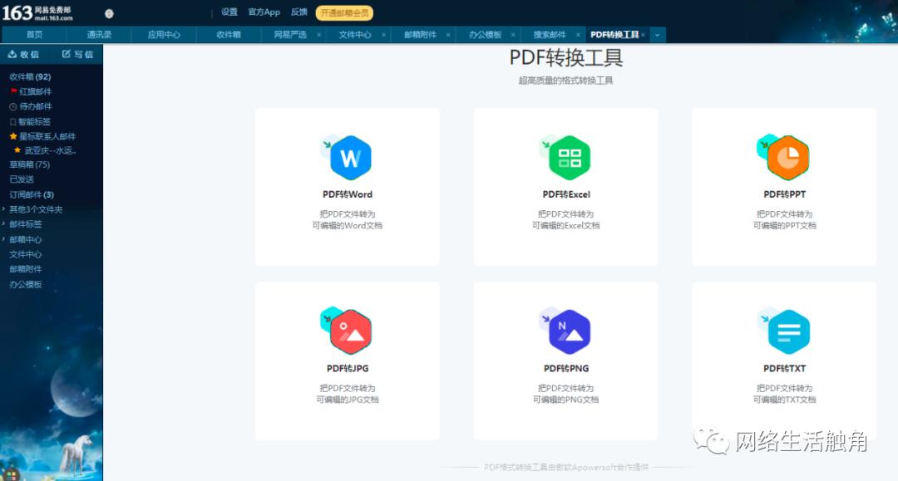Click the red flag 红旗邮件 icon

point(13,91)
